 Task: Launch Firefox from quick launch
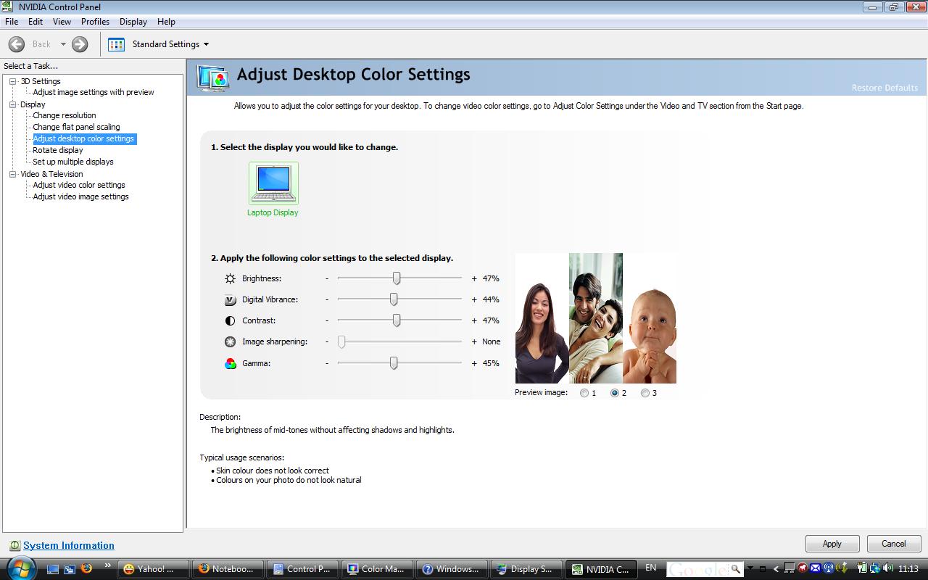point(86,568)
